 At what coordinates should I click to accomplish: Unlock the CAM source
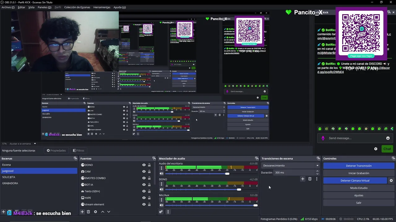pyautogui.click(x=149, y=171)
